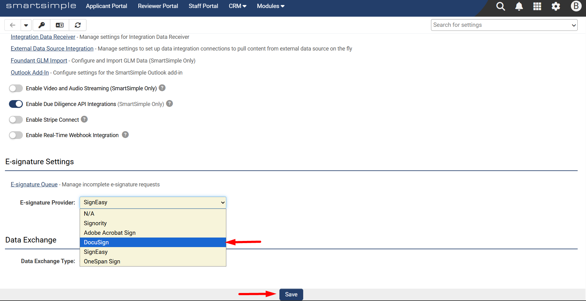Toggle Enable Video and Audio Streaming switch

(x=16, y=88)
